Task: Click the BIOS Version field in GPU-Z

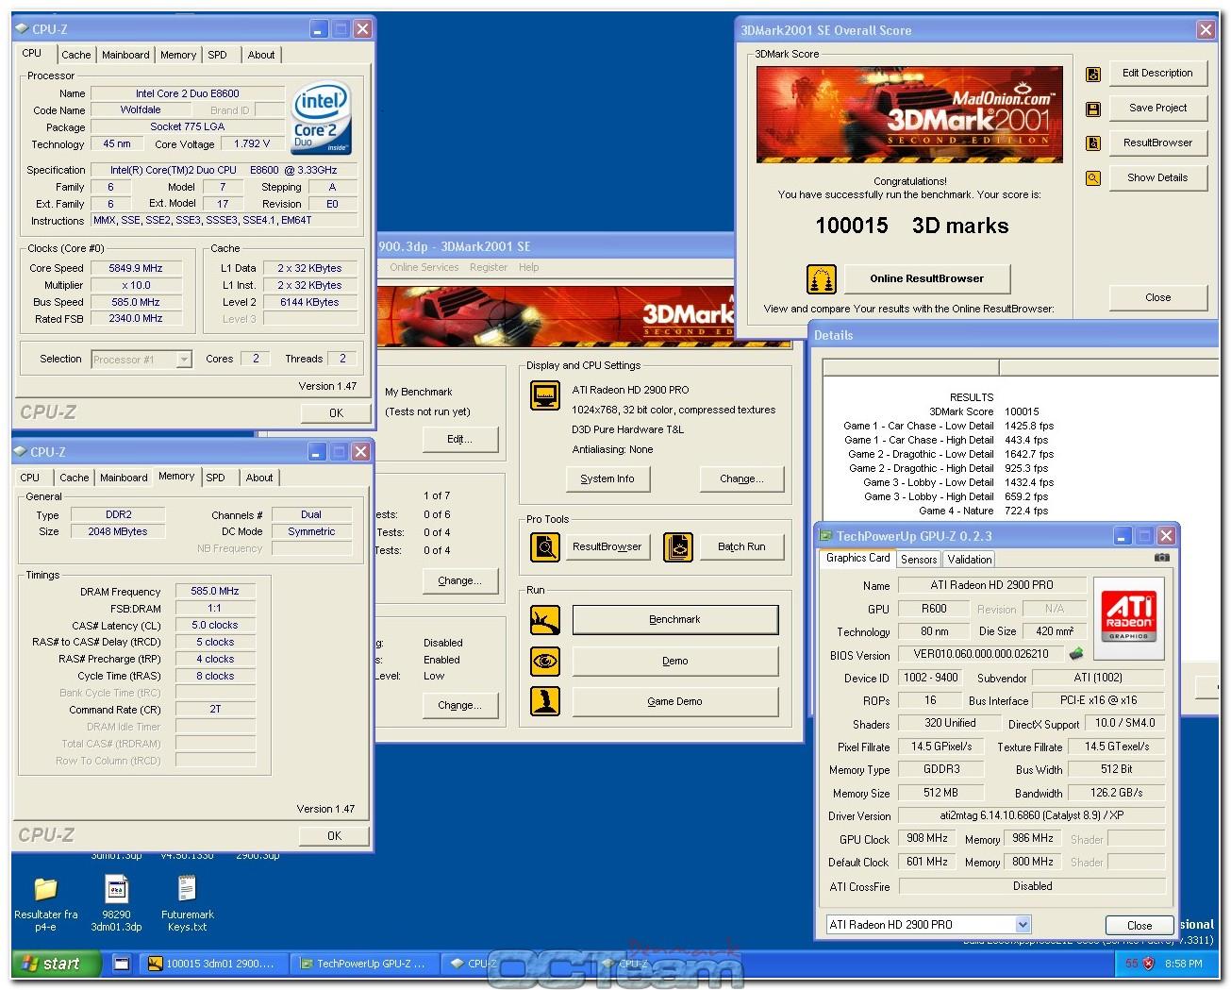Action: (x=981, y=654)
